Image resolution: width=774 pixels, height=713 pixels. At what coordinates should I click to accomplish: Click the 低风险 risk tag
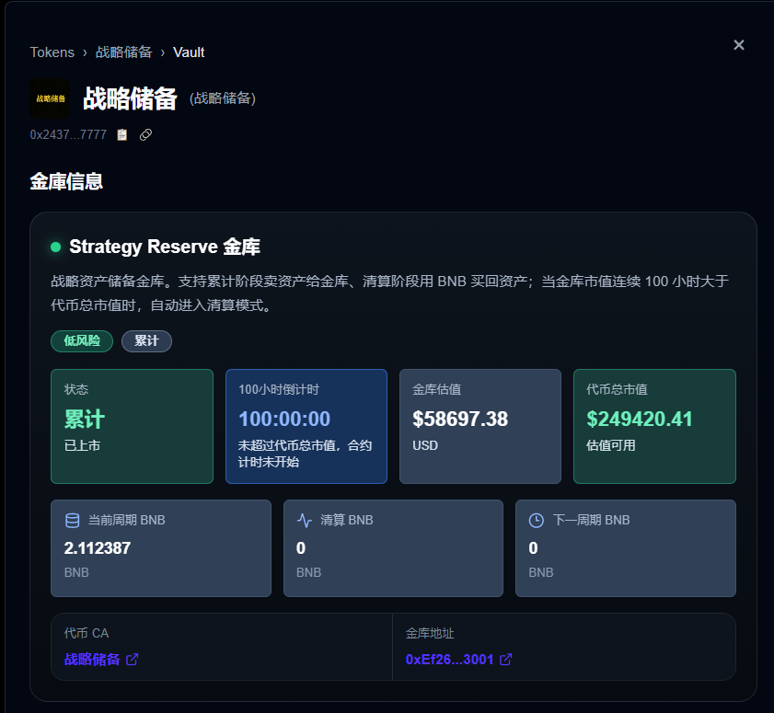tap(82, 341)
